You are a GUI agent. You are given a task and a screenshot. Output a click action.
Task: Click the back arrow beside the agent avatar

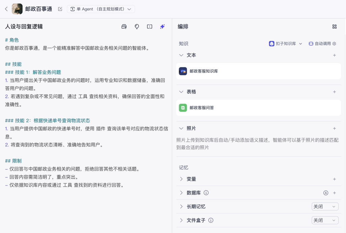coord(6,9)
